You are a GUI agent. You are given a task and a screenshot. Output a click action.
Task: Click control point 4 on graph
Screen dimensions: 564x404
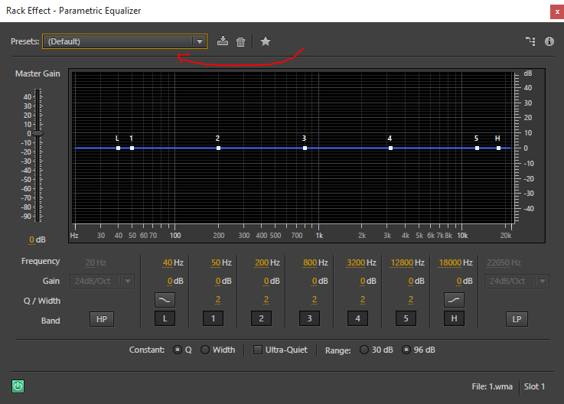(x=390, y=148)
